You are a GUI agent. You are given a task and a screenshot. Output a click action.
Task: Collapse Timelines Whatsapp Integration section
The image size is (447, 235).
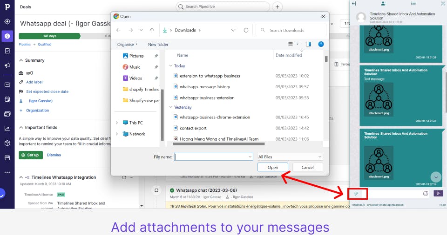pyautogui.click(x=21, y=177)
